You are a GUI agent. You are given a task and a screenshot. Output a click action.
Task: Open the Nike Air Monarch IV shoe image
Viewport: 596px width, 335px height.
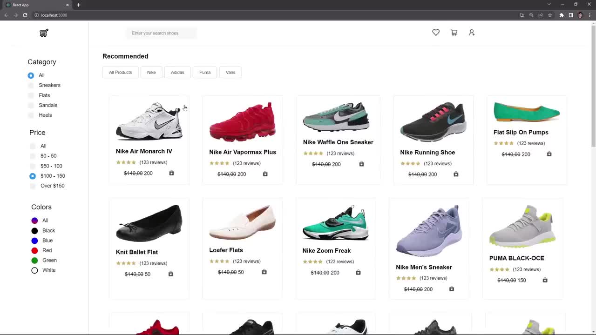pyautogui.click(x=149, y=121)
